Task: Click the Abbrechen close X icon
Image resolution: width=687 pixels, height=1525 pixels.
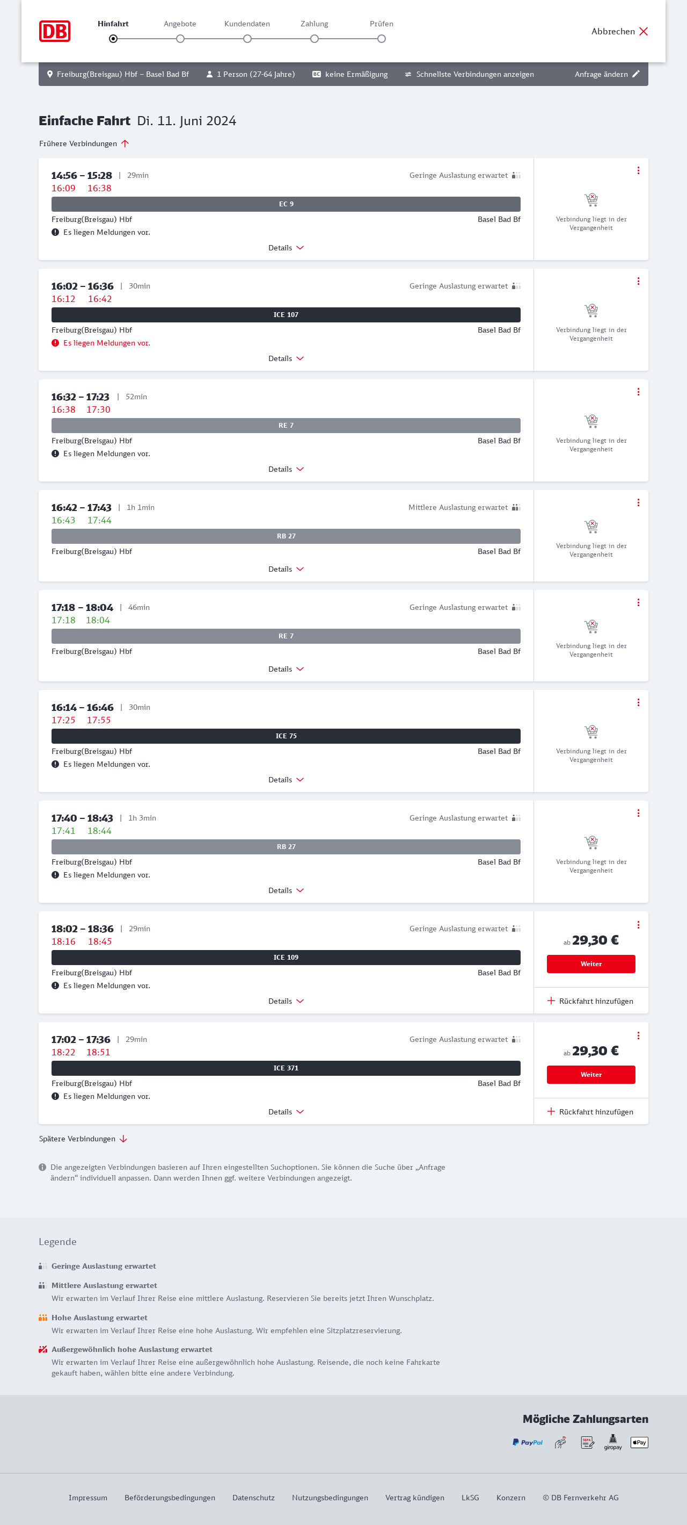Action: point(643,31)
